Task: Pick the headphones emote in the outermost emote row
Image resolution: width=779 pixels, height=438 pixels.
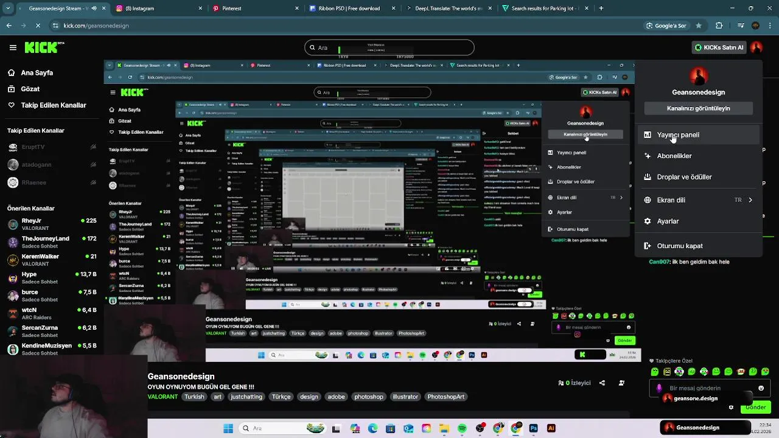Action: pyautogui.click(x=679, y=372)
